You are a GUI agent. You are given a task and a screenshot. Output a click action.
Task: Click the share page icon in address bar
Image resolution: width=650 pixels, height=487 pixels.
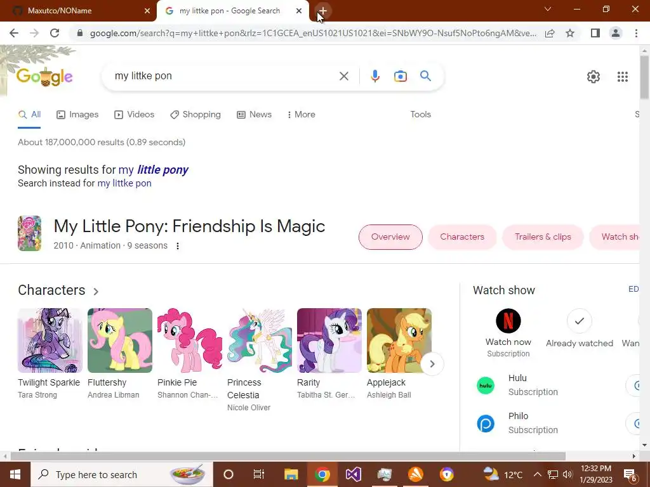(x=550, y=33)
